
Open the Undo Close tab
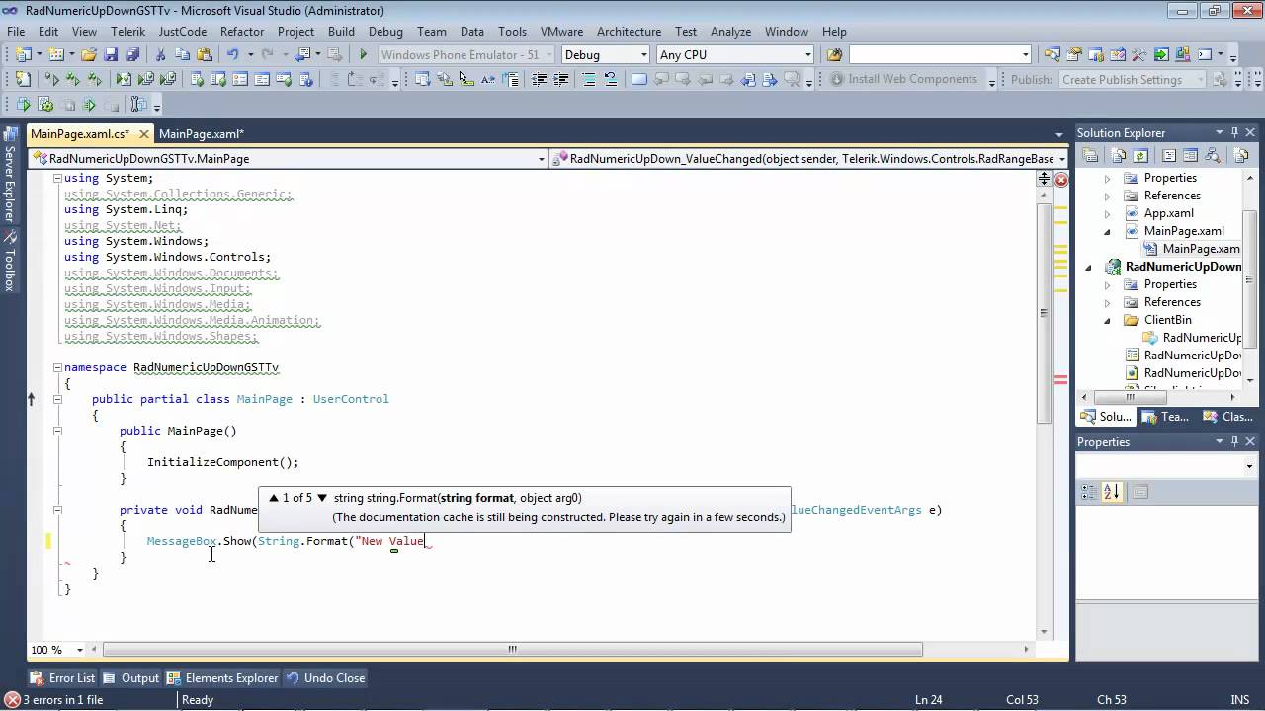tap(326, 678)
